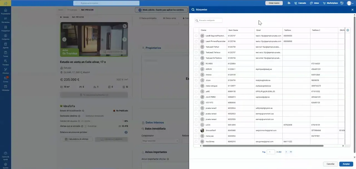This screenshot has height=169, width=356.
Task: Open Prospectos in the left sidebar
Action: pos(6,29)
